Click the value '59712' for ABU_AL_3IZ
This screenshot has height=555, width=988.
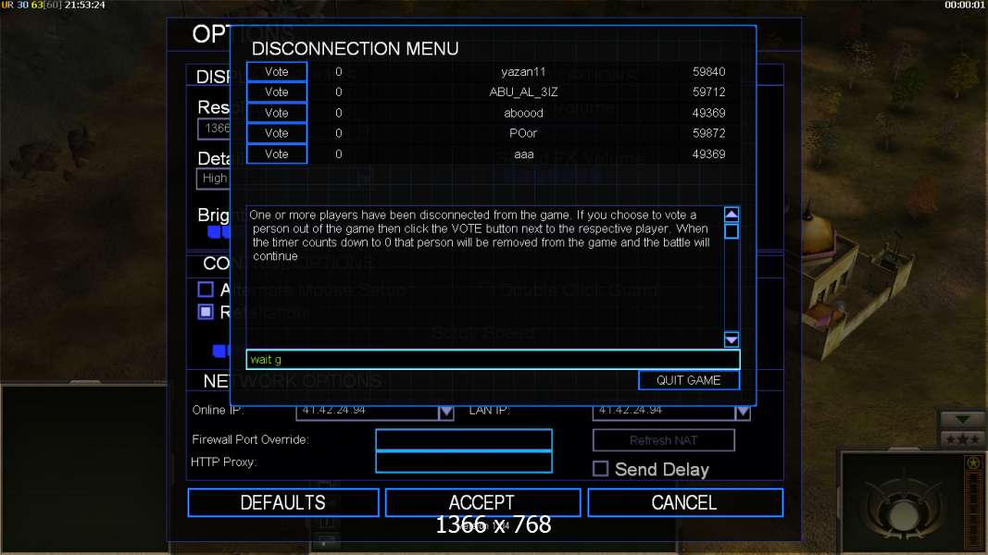coord(709,92)
